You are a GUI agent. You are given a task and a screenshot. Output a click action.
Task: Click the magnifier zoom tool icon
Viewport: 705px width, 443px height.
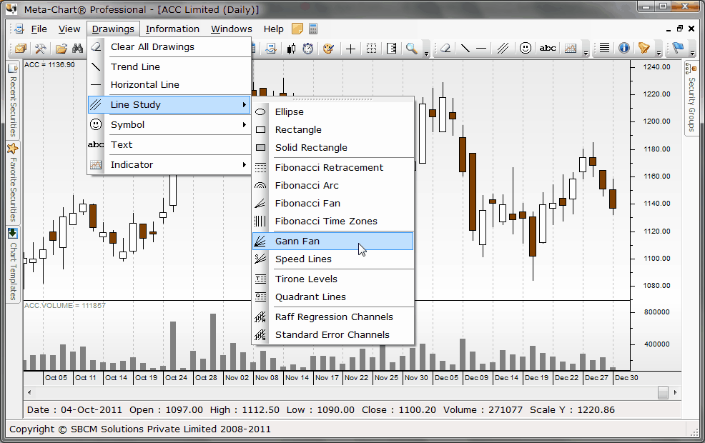pos(412,49)
